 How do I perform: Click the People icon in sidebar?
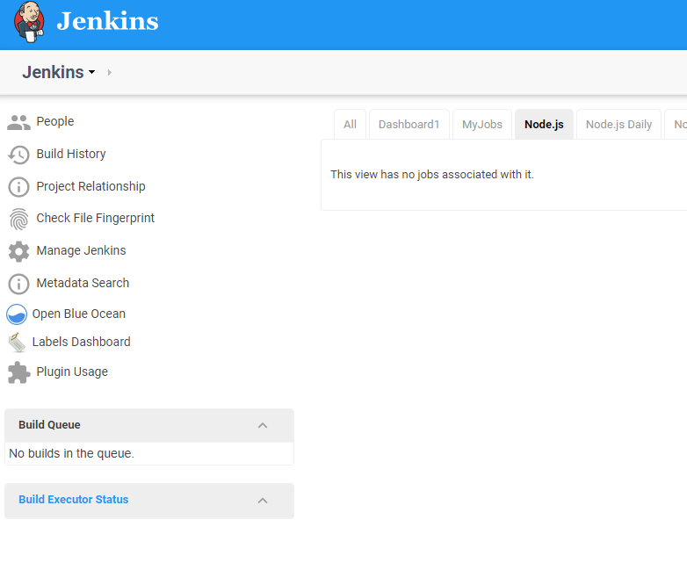click(x=18, y=122)
